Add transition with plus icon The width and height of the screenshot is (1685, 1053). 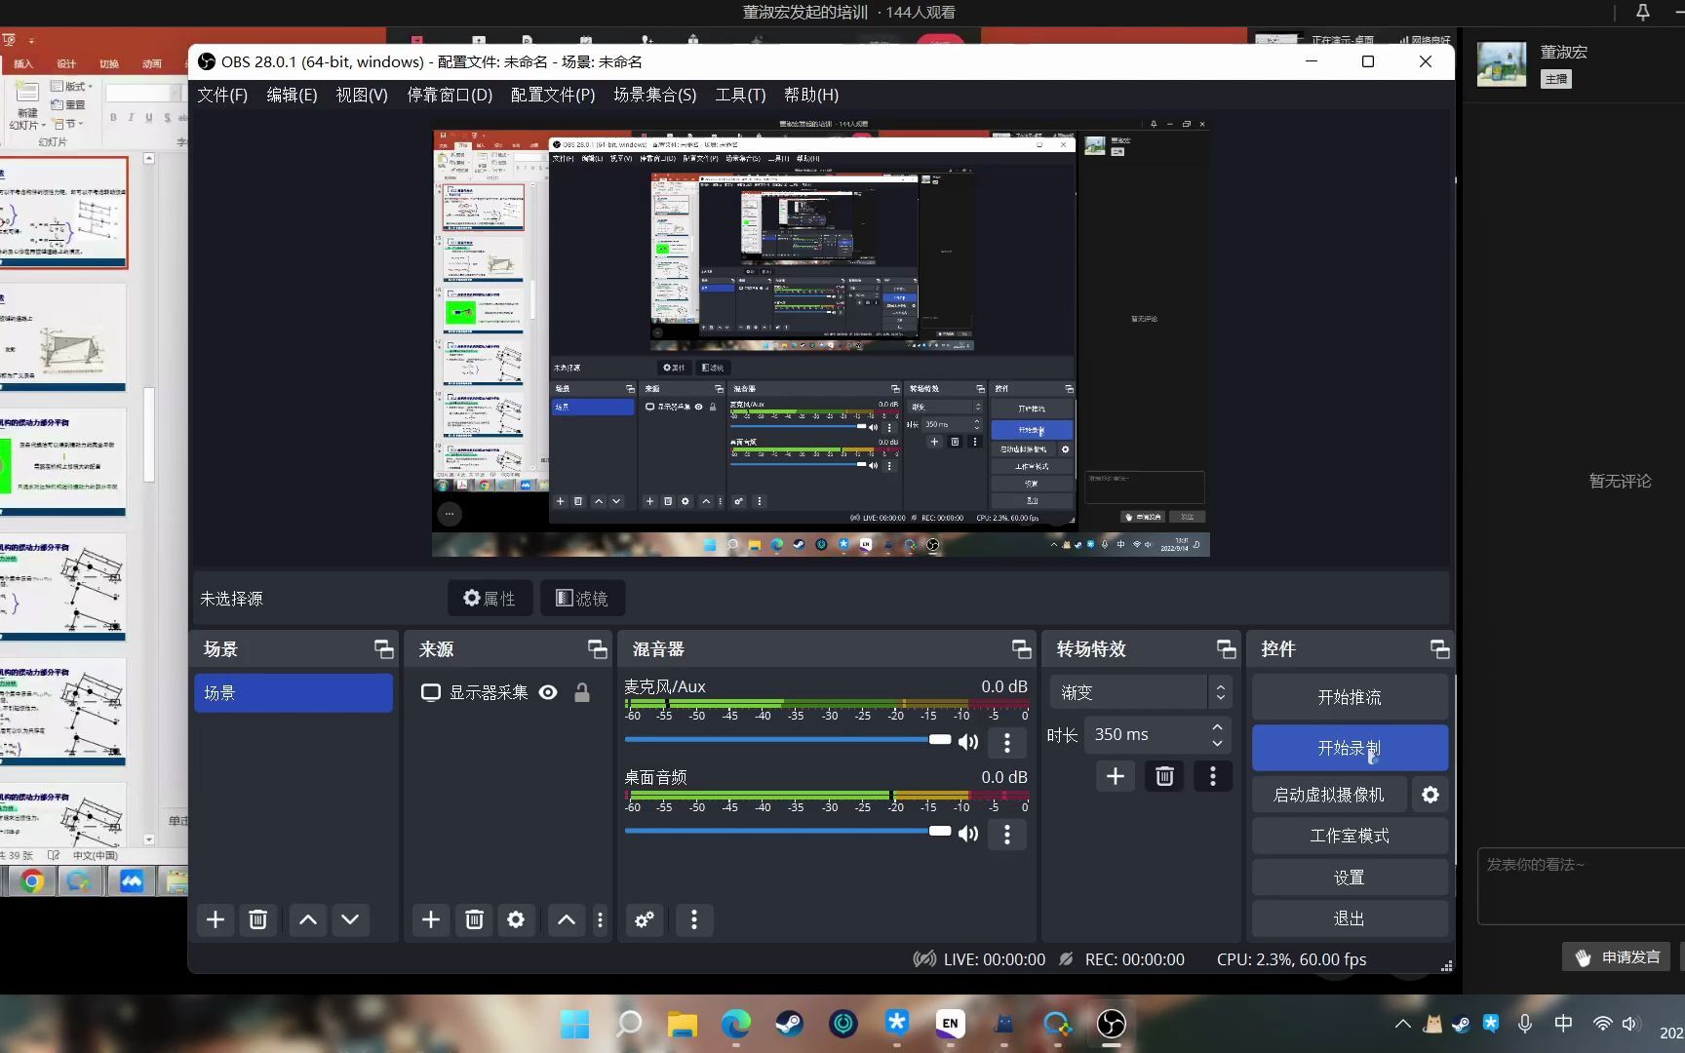click(1116, 776)
